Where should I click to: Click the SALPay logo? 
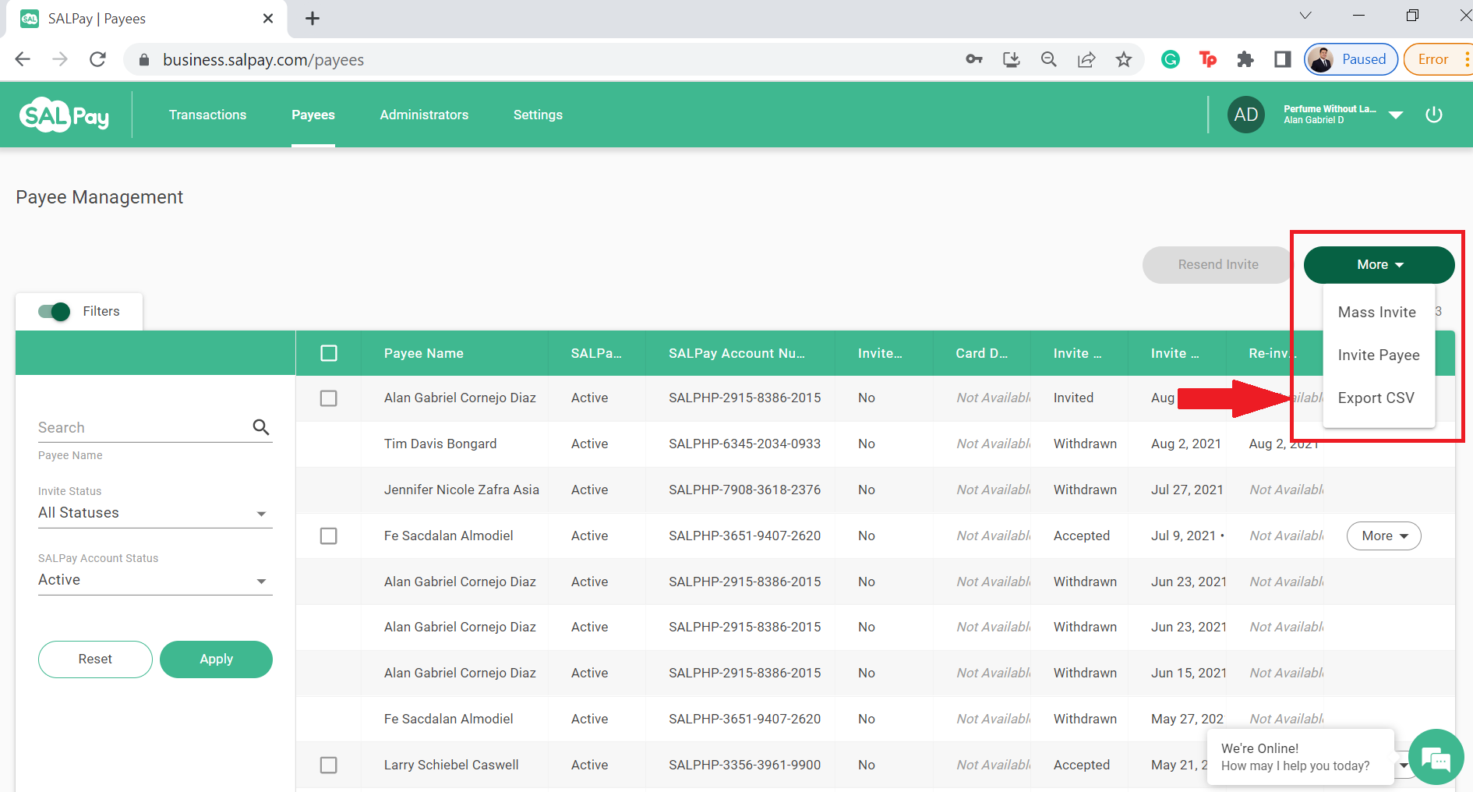pyautogui.click(x=64, y=115)
